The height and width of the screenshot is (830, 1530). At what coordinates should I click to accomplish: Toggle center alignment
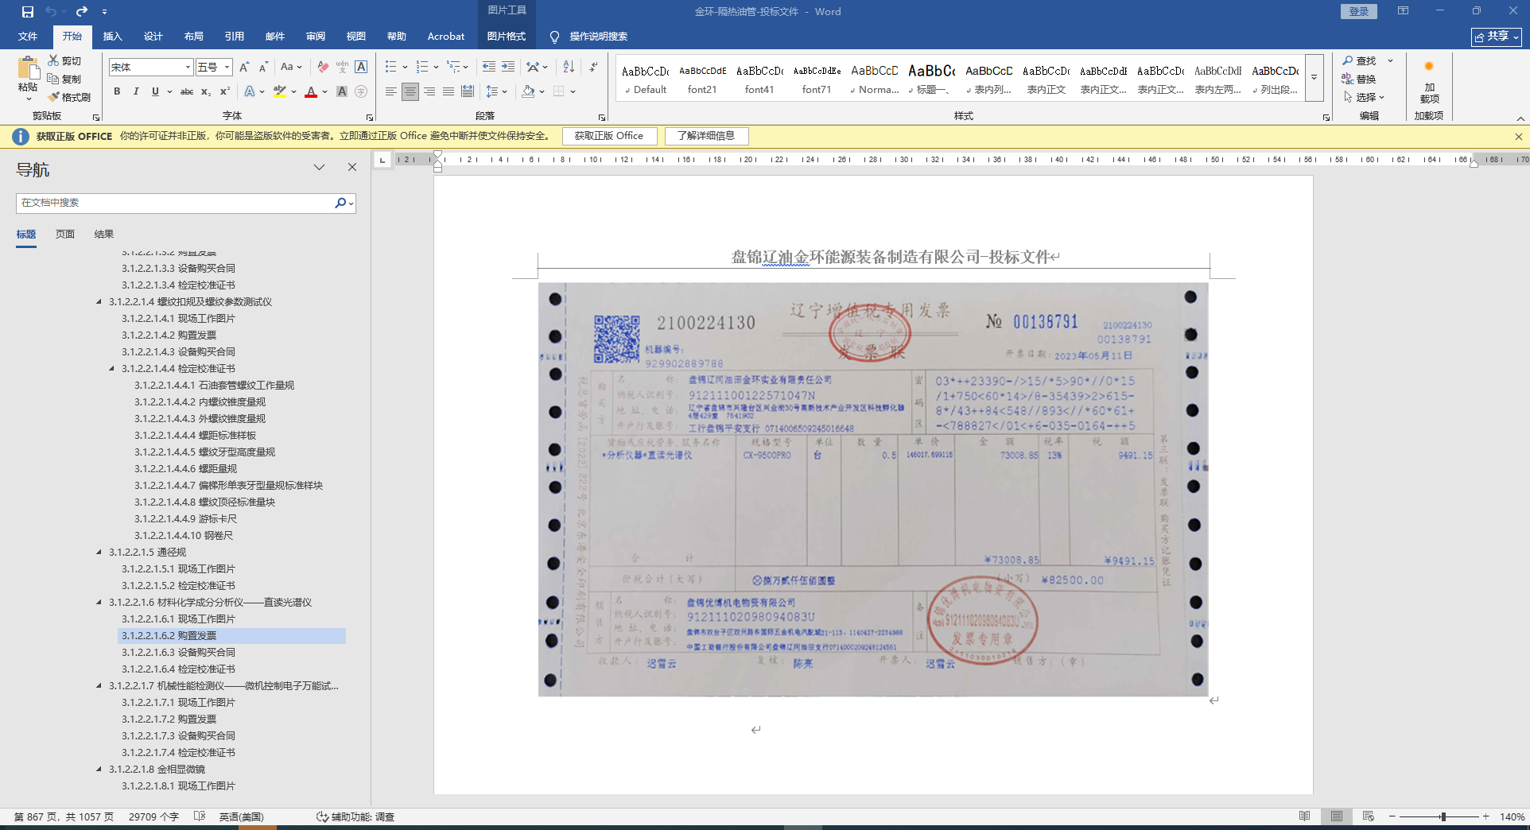point(410,92)
